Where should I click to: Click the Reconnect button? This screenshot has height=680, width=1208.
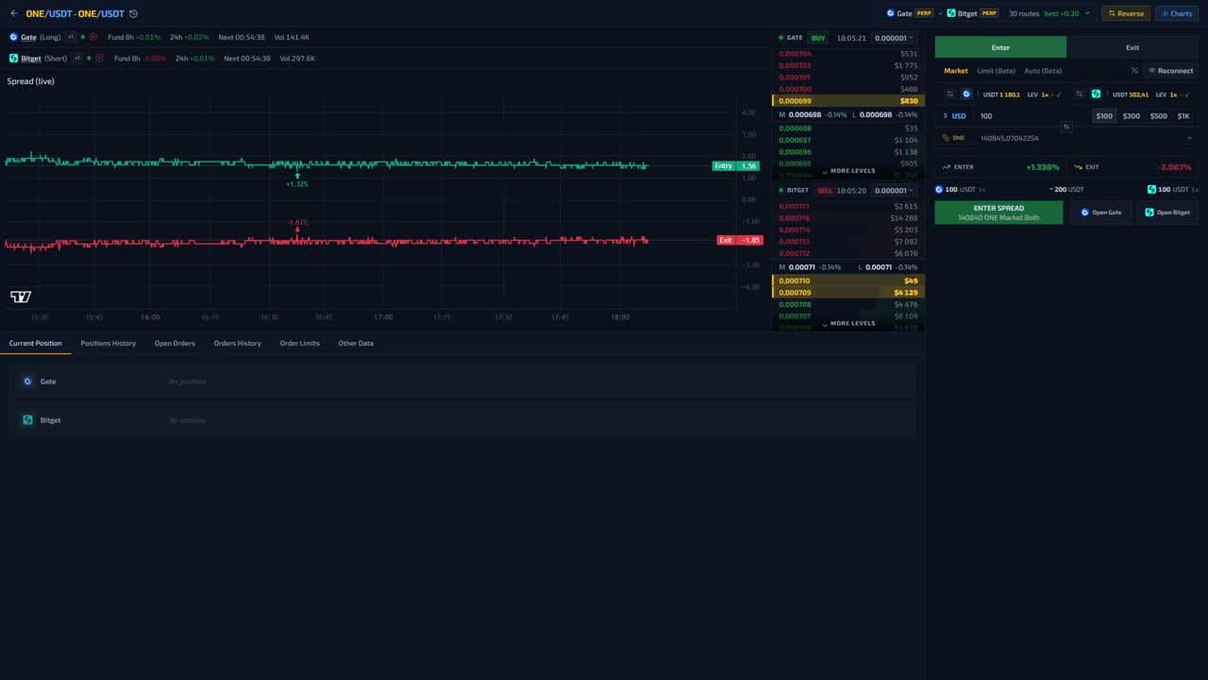pyautogui.click(x=1170, y=71)
